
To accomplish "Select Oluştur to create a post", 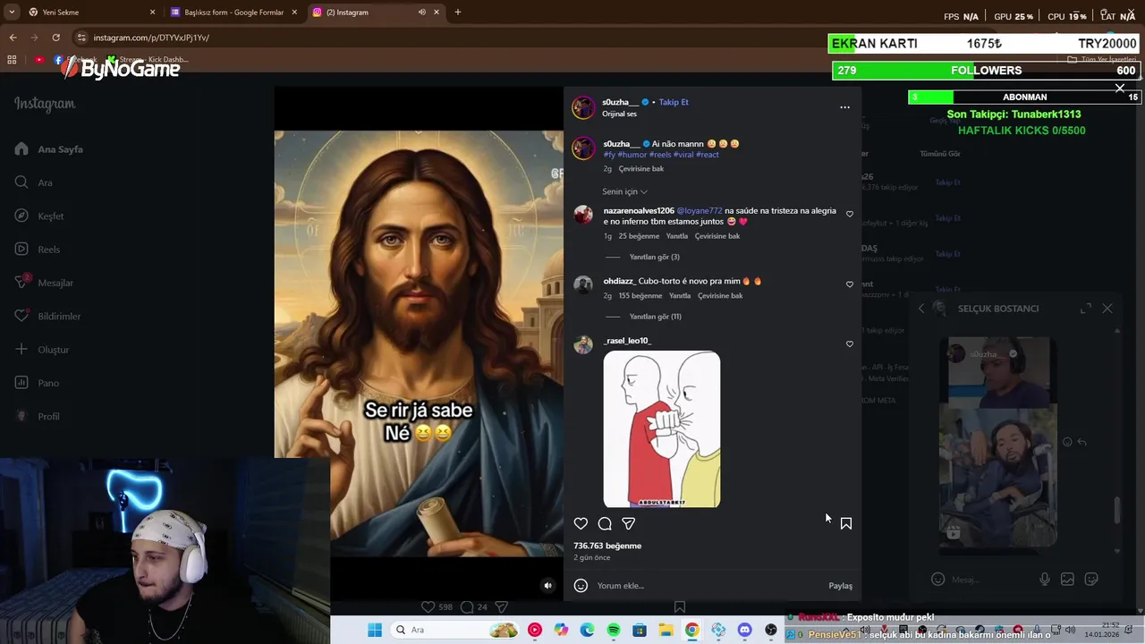I will tap(42, 350).
